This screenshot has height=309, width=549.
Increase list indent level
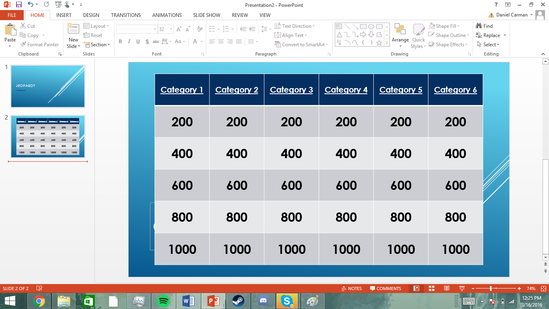pyautogui.click(x=252, y=29)
